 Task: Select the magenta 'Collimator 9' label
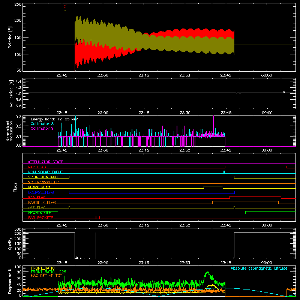[42, 128]
